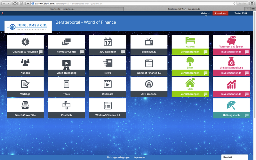Click the Share toolbar button
The width and height of the screenshot is (256, 160).
21,4
